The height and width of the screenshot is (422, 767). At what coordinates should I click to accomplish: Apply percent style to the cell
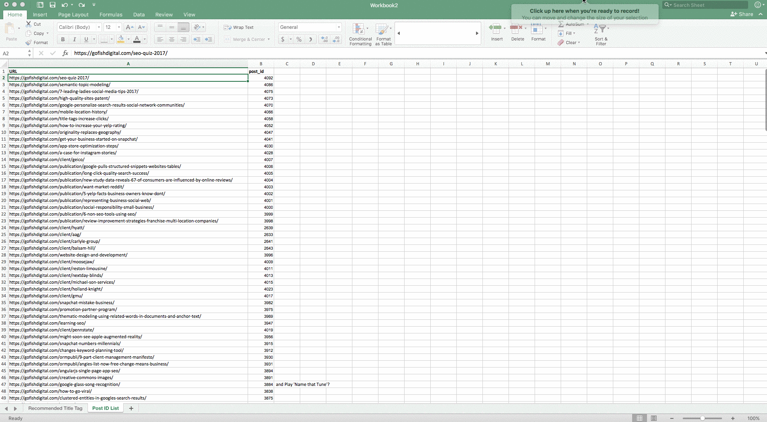(x=299, y=39)
